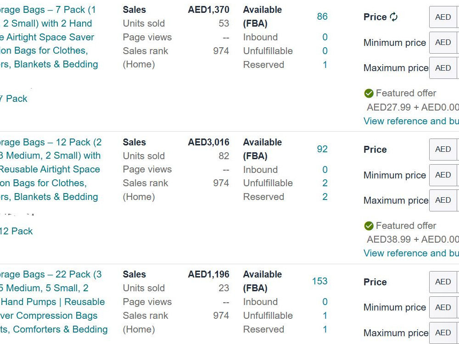Open Available FBA quantity 86
459x344 pixels.
322,17
